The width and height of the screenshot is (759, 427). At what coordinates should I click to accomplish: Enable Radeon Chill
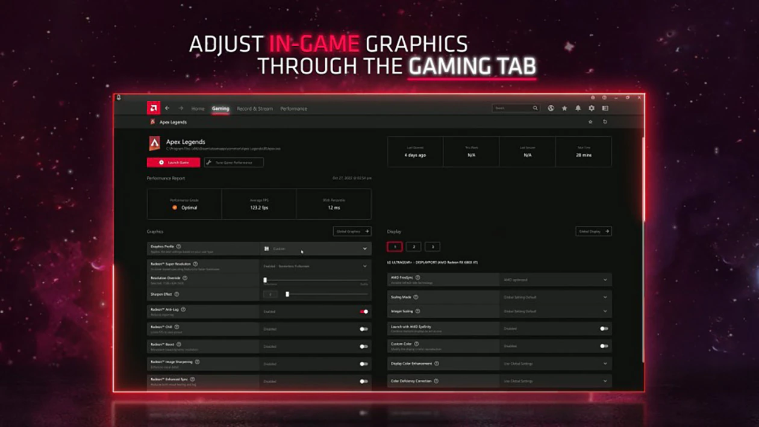tap(364, 329)
